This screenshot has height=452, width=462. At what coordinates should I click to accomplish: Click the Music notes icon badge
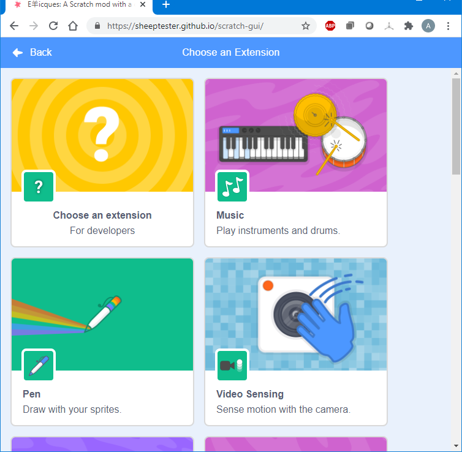[x=232, y=187]
